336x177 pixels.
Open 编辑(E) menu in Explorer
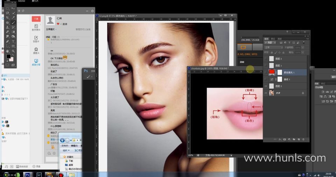(74, 146)
